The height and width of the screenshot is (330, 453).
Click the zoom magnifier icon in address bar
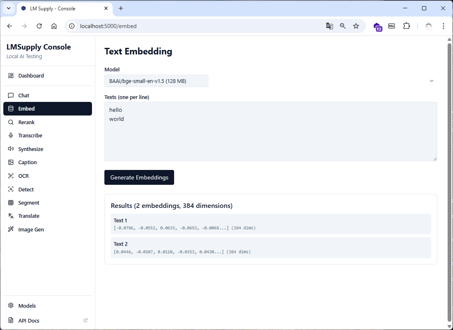[x=343, y=26]
